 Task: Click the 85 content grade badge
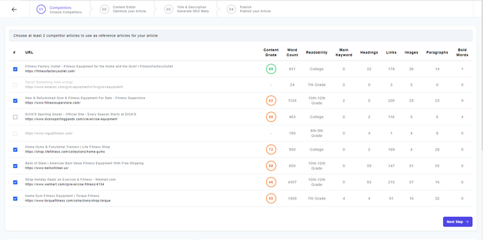(x=271, y=69)
